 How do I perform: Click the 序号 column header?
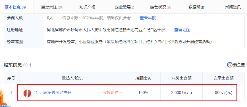point(11,78)
